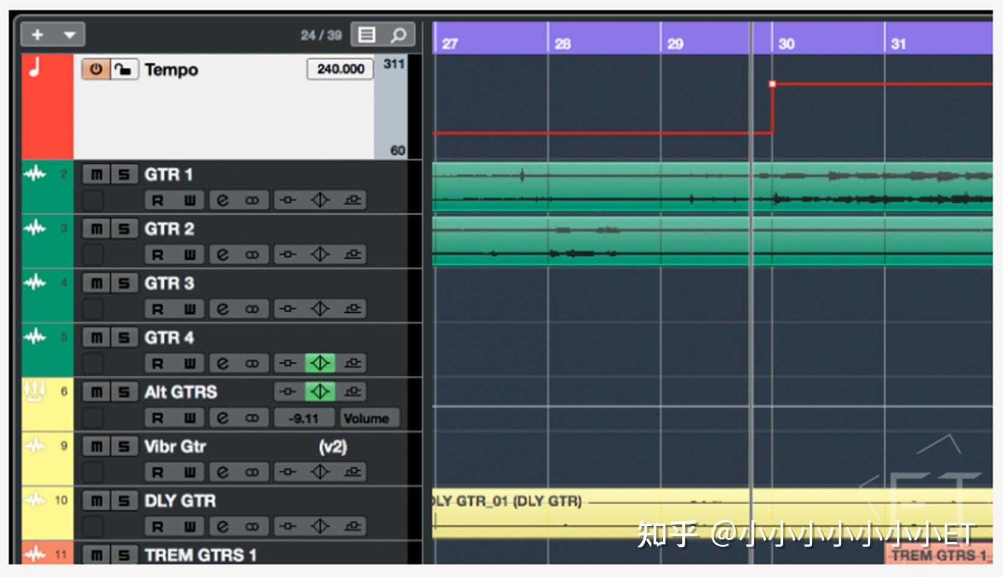Select the EQ bypass icon on Alt GTRS
Viewport: 1003px width, 577px height.
tap(320, 392)
